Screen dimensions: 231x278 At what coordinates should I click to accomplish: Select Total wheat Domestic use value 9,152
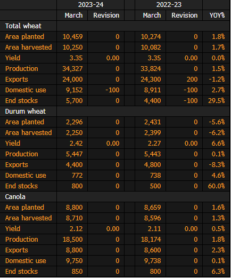click(x=75, y=90)
